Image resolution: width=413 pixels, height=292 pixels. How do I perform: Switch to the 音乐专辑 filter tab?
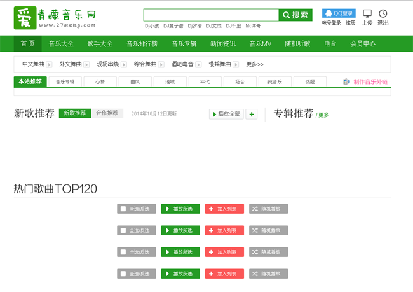[x=65, y=82]
